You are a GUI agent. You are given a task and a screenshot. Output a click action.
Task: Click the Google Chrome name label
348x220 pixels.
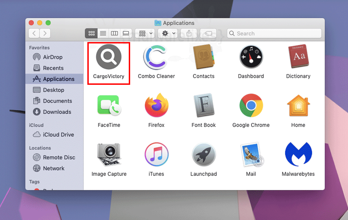(251, 125)
